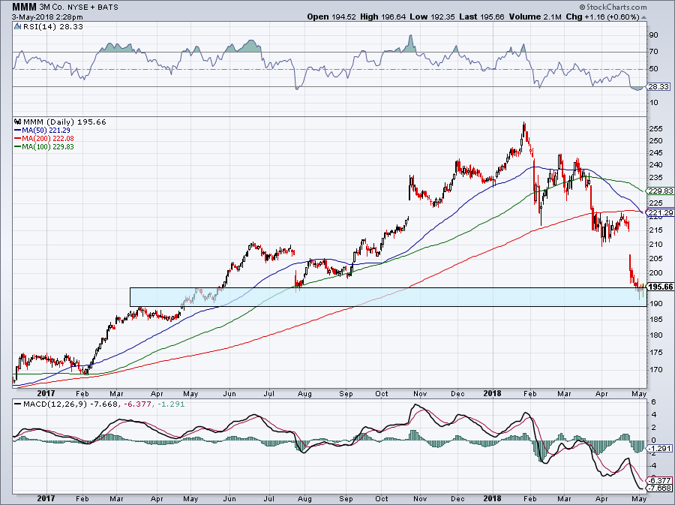
Task: Click the 6 label on the MACD axis
Action: point(653,401)
